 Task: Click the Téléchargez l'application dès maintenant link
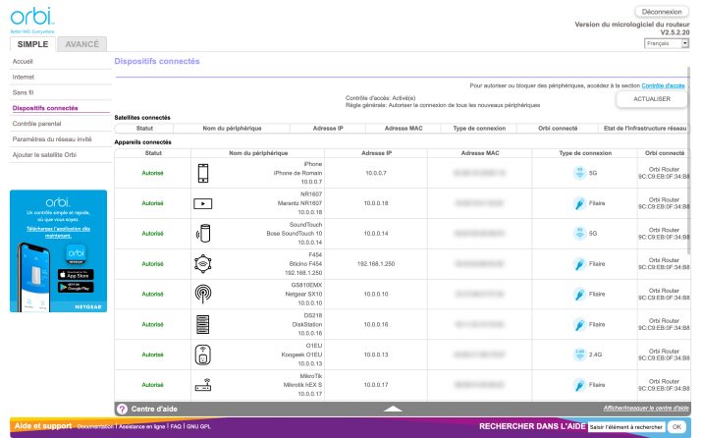(x=58, y=232)
